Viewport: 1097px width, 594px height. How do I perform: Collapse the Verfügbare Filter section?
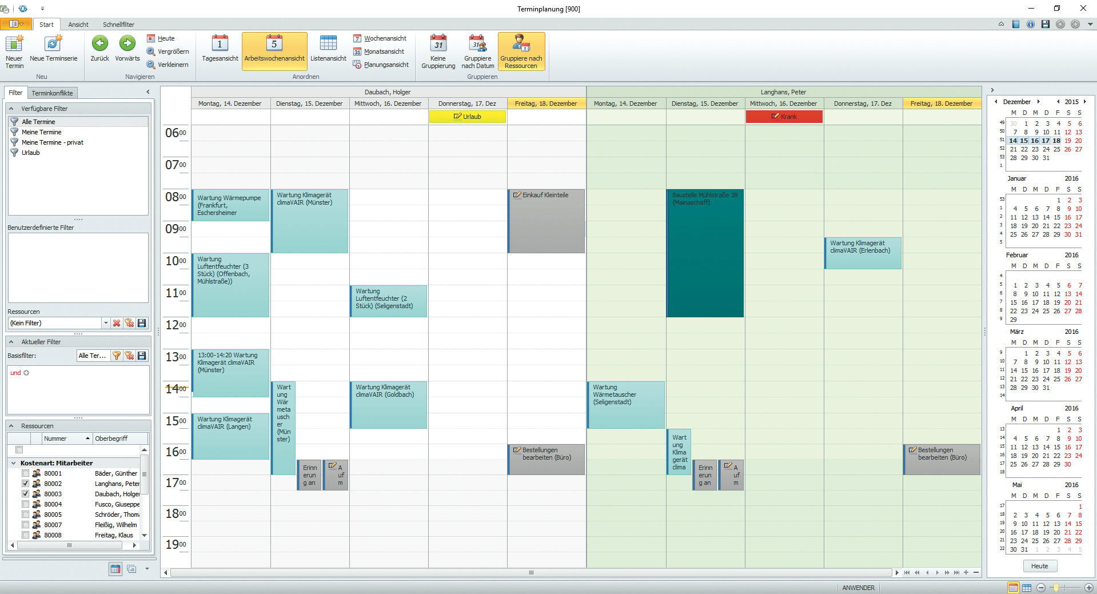pos(11,109)
